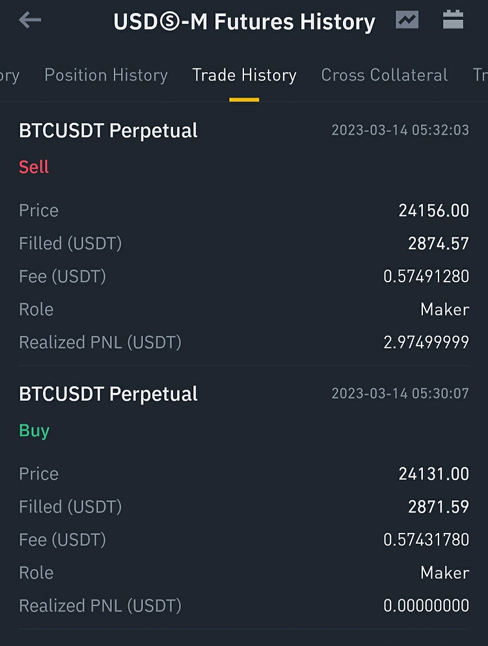Tap the USDⓈ-M Futures History title

(245, 21)
